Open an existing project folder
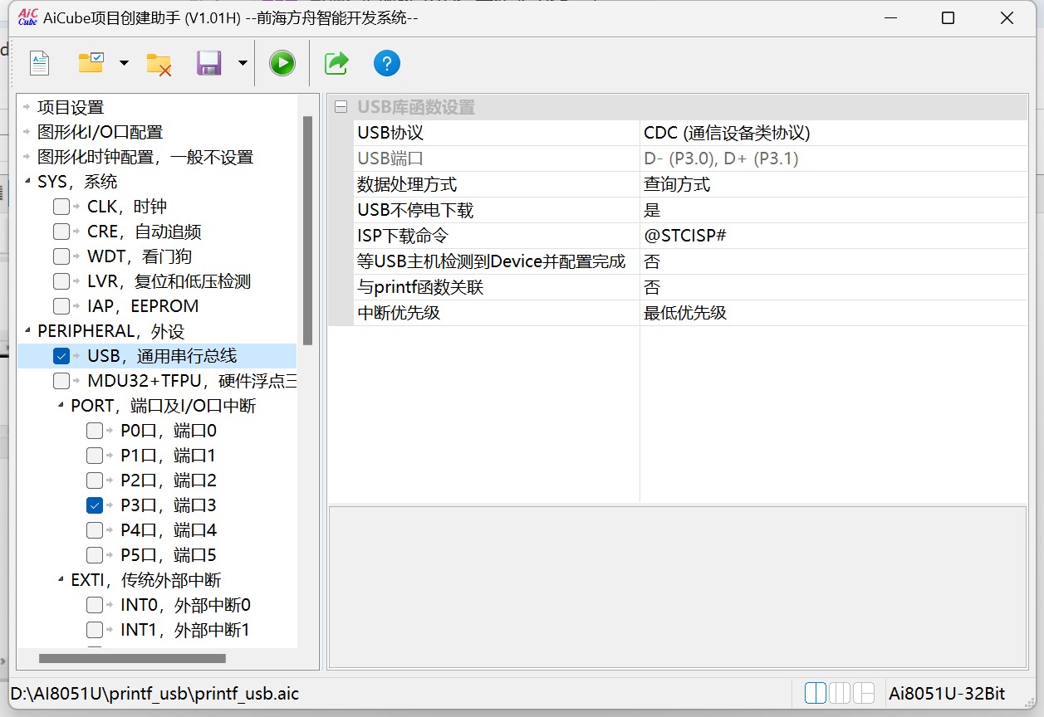The image size is (1044, 717). click(x=91, y=62)
